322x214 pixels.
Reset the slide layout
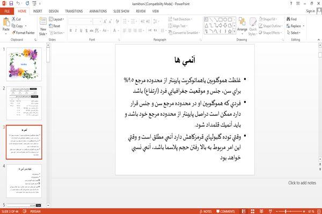pyautogui.click(x=55, y=26)
